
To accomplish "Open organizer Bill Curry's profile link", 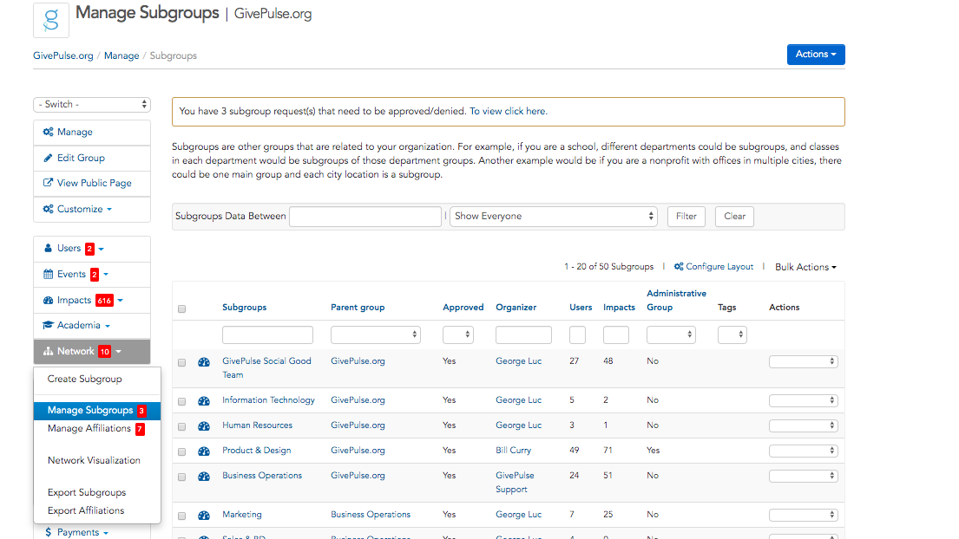I will (513, 450).
